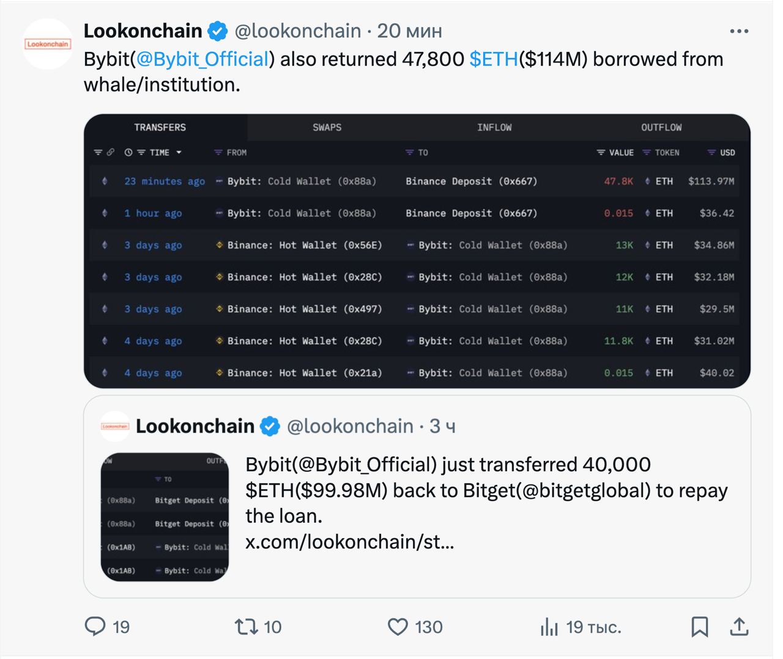
Task: Click the $ETH cashtag link
Action: 494,59
